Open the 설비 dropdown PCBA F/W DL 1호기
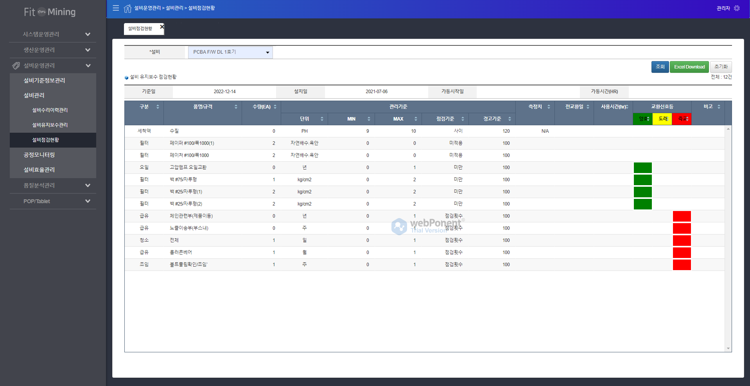 click(230, 52)
